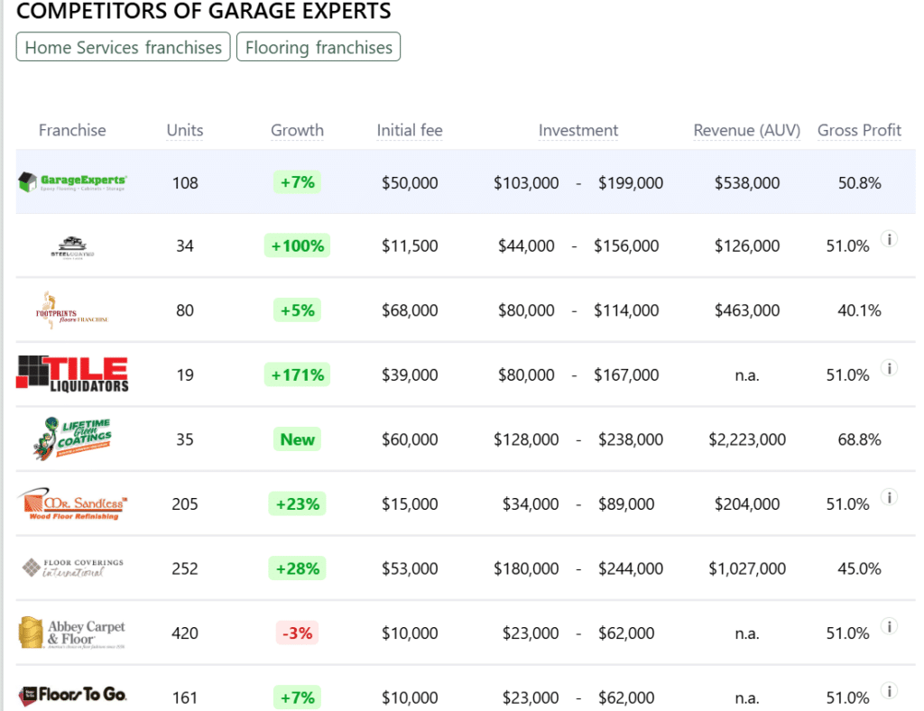Select the $53,000 initial fee cell
This screenshot has height=711, width=924.
pos(410,569)
